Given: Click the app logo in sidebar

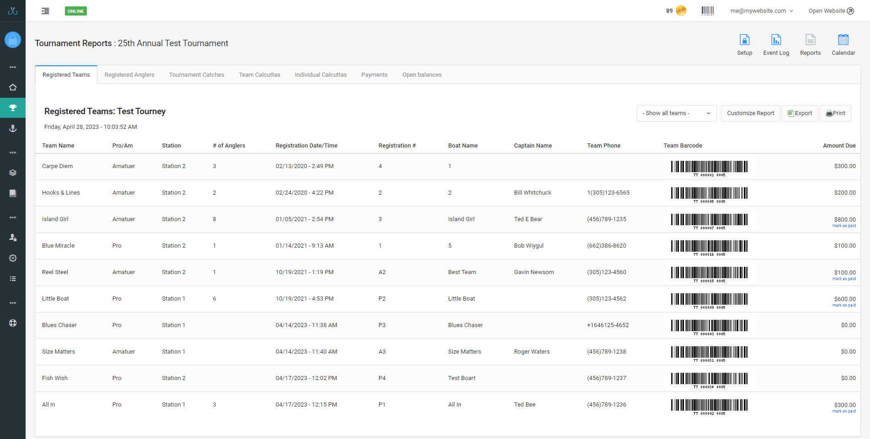Looking at the screenshot, I should (13, 11).
